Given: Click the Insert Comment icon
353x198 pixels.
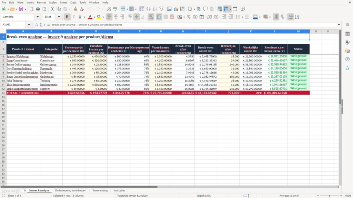Looking at the screenshot, I should pos(205,9).
